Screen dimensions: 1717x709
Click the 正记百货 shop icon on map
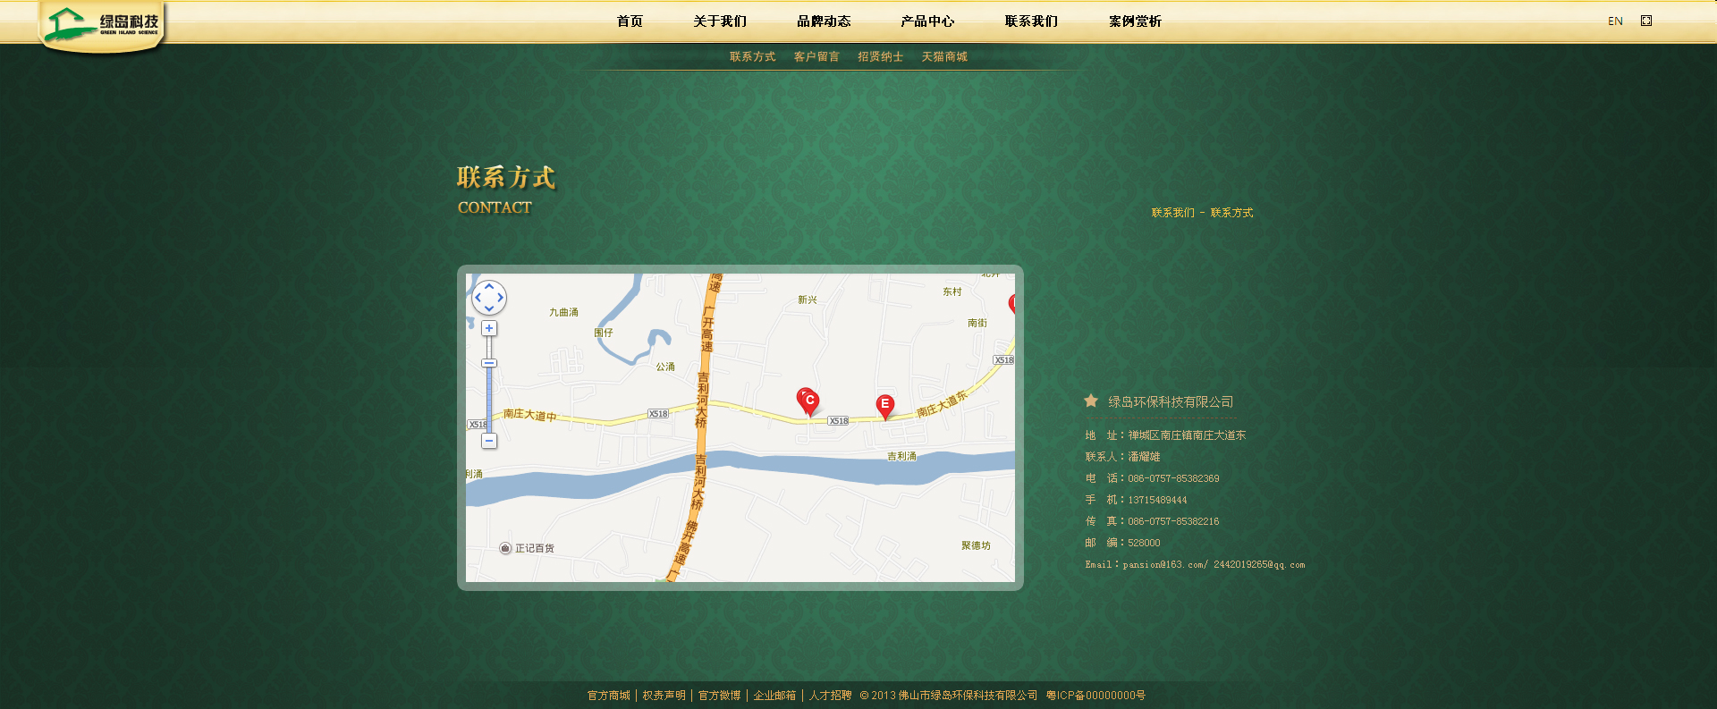pos(505,548)
